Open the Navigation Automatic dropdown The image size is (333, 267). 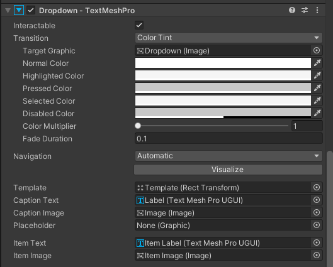[229, 156]
